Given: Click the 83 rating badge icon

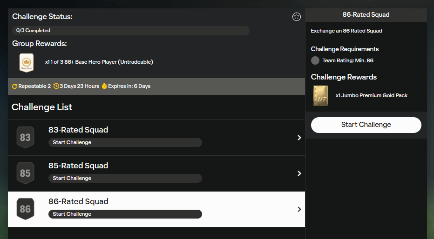Looking at the screenshot, I should (x=25, y=138).
